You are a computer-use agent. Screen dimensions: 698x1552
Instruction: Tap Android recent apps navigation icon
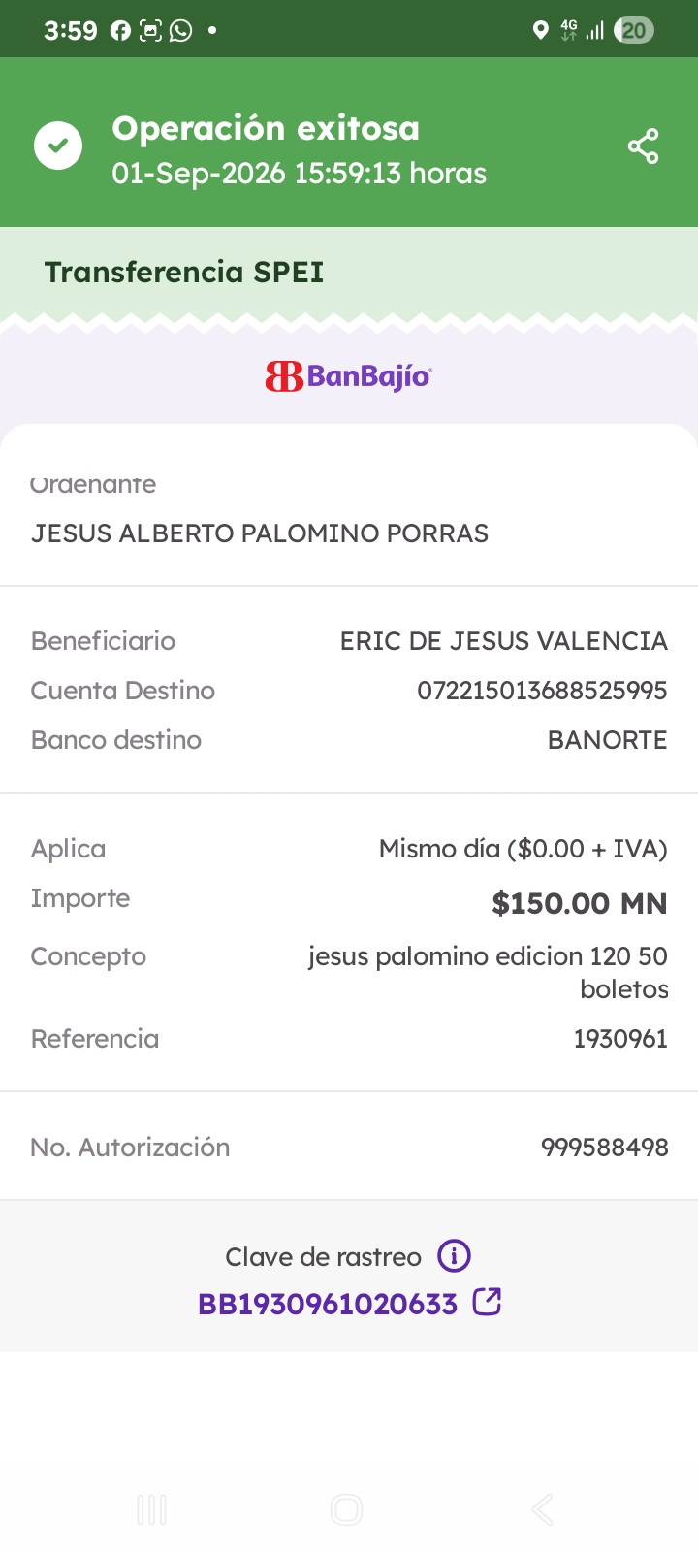tap(152, 1509)
